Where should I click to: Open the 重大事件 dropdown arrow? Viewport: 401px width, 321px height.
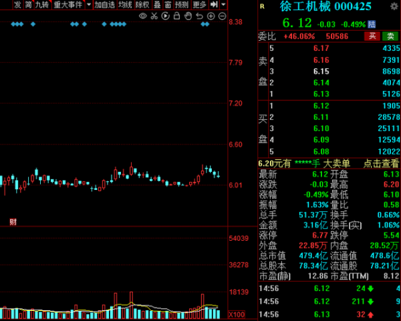pos(88,5)
